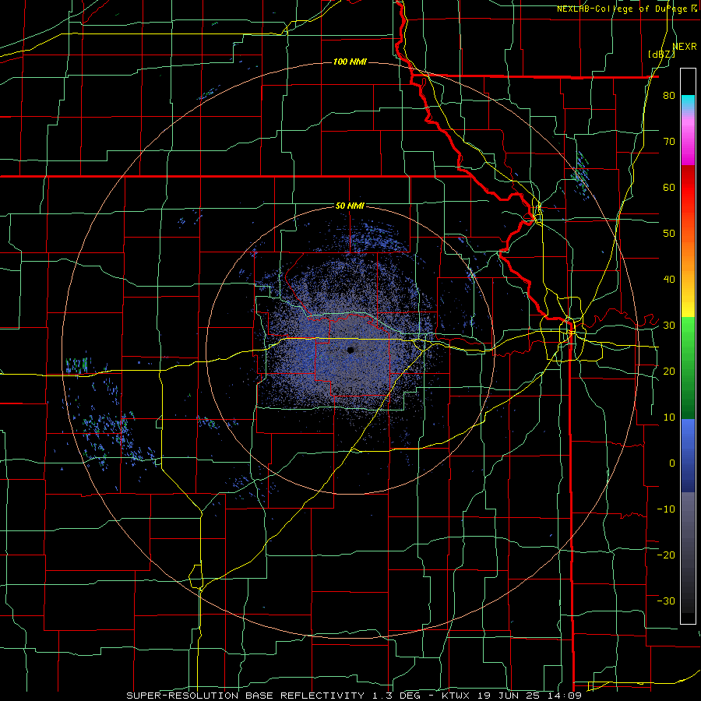Click the 70 value on the dBZ scale
This screenshot has height=701, width=701.
point(669,142)
